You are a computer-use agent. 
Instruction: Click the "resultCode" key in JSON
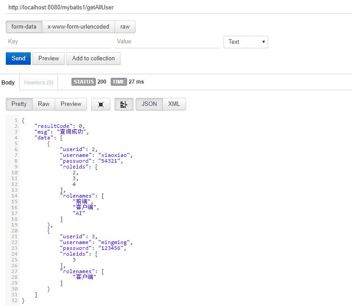click(x=54, y=126)
